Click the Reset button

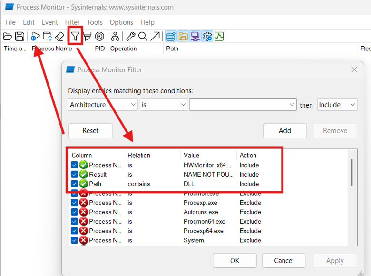pos(90,131)
